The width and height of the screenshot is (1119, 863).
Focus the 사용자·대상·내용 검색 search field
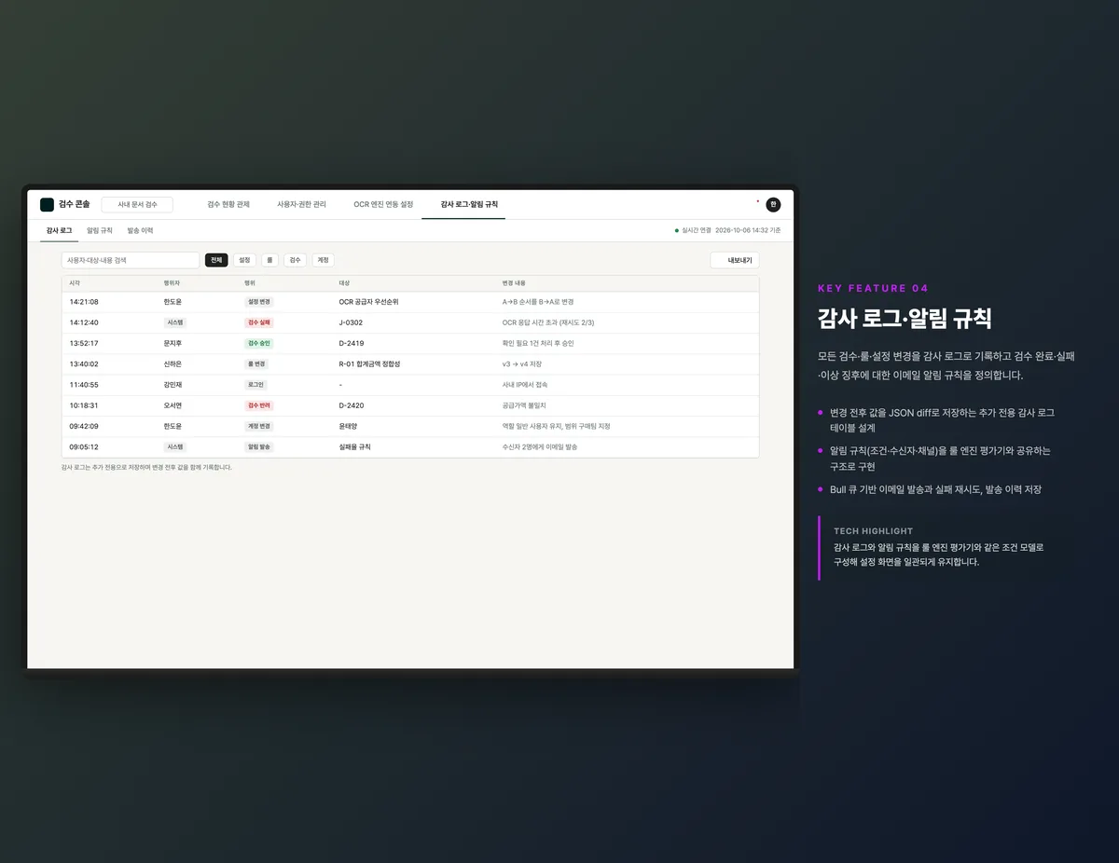coord(131,260)
